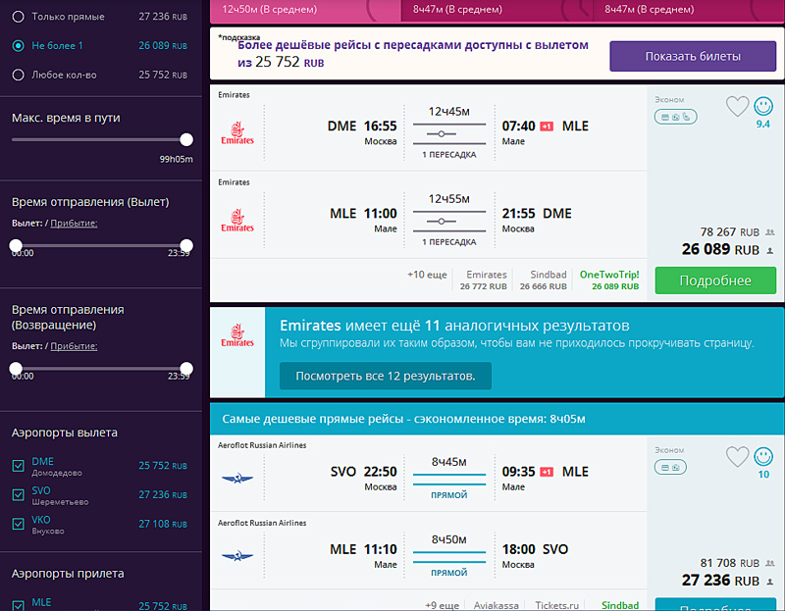Click "Посмотреть все 12 результатов" button
785x611 pixels.
385,376
